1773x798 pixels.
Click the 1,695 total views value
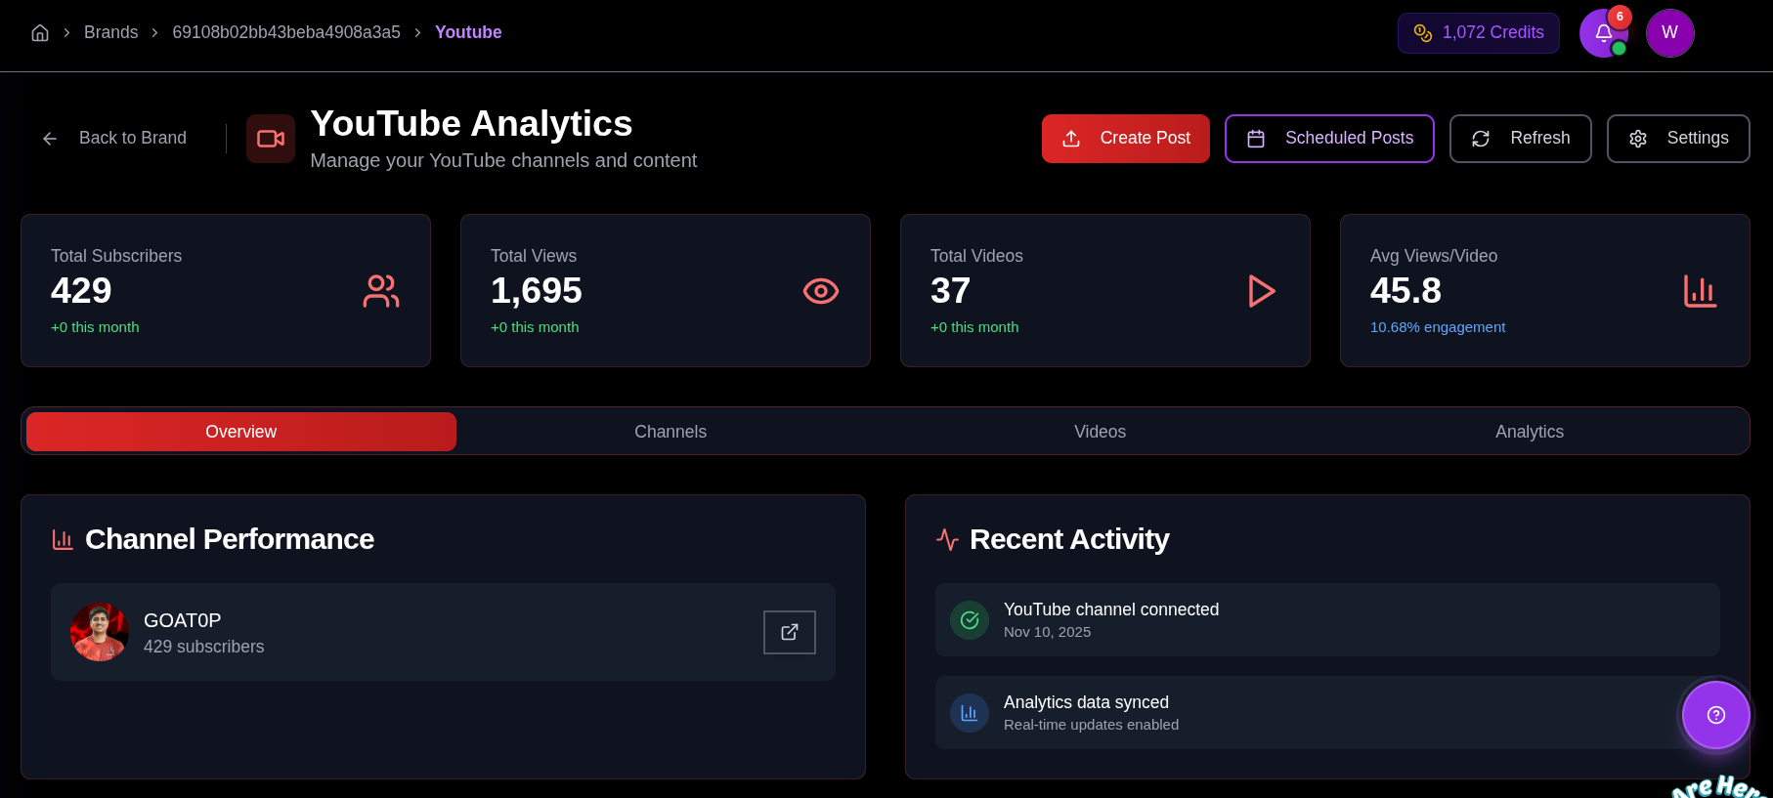tap(537, 291)
